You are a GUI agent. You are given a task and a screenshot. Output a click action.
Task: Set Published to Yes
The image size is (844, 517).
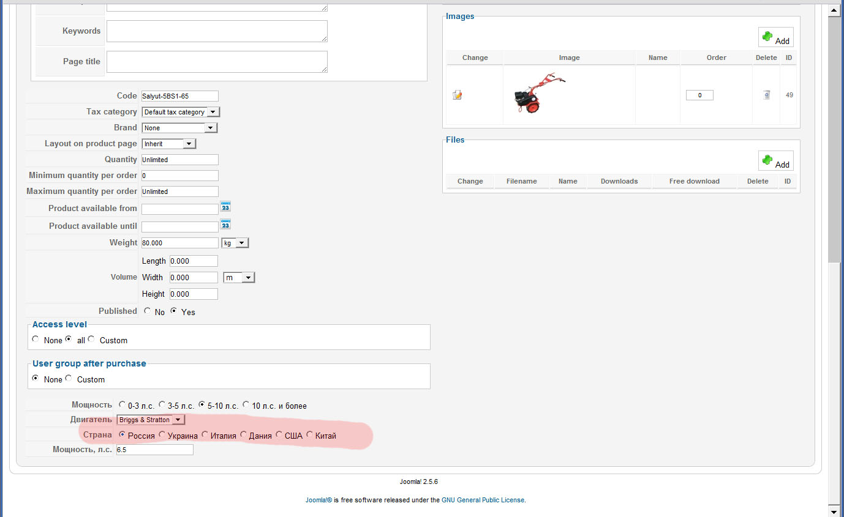(174, 311)
